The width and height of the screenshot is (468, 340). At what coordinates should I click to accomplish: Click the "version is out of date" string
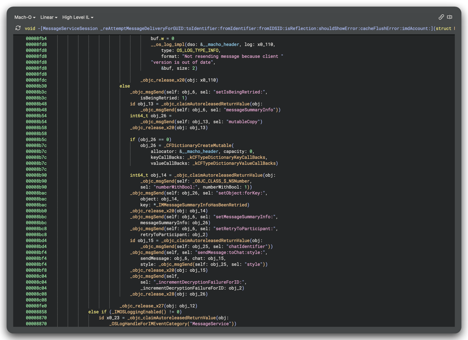tap(182, 62)
